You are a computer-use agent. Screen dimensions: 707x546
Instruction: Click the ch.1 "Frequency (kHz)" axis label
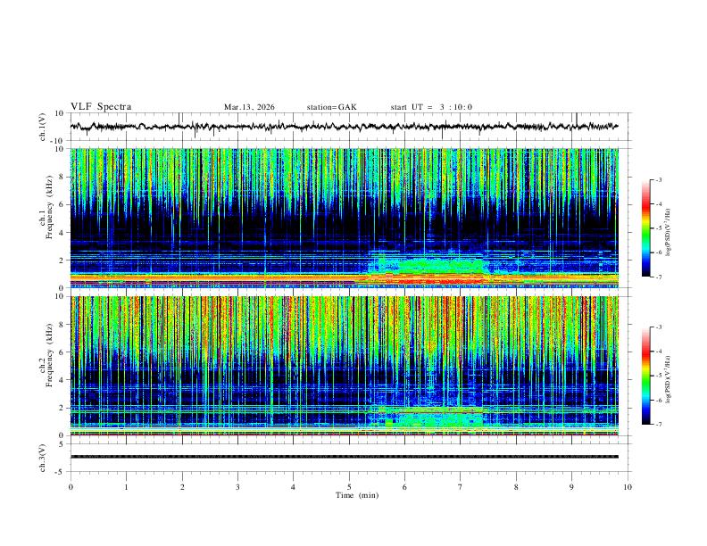(49, 208)
